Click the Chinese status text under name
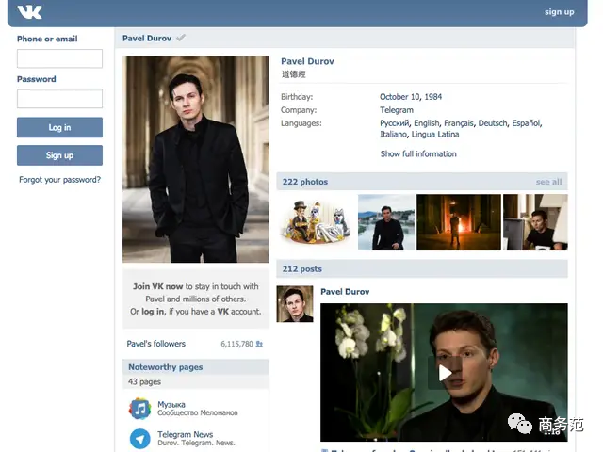The width and height of the screenshot is (603, 452). 293,74
